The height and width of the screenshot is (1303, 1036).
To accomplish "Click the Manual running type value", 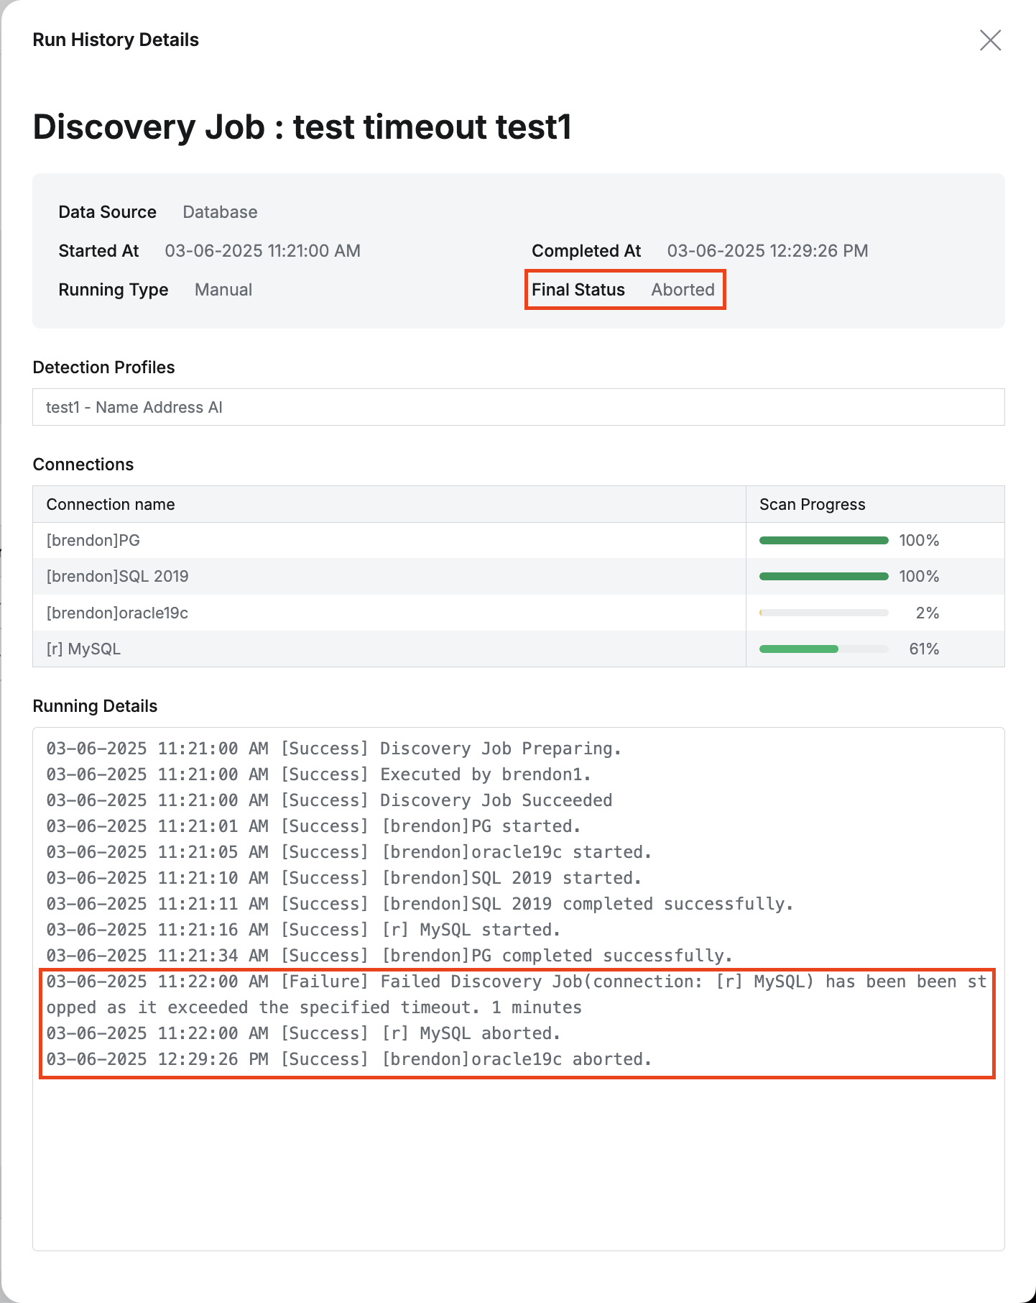I will click(x=223, y=290).
